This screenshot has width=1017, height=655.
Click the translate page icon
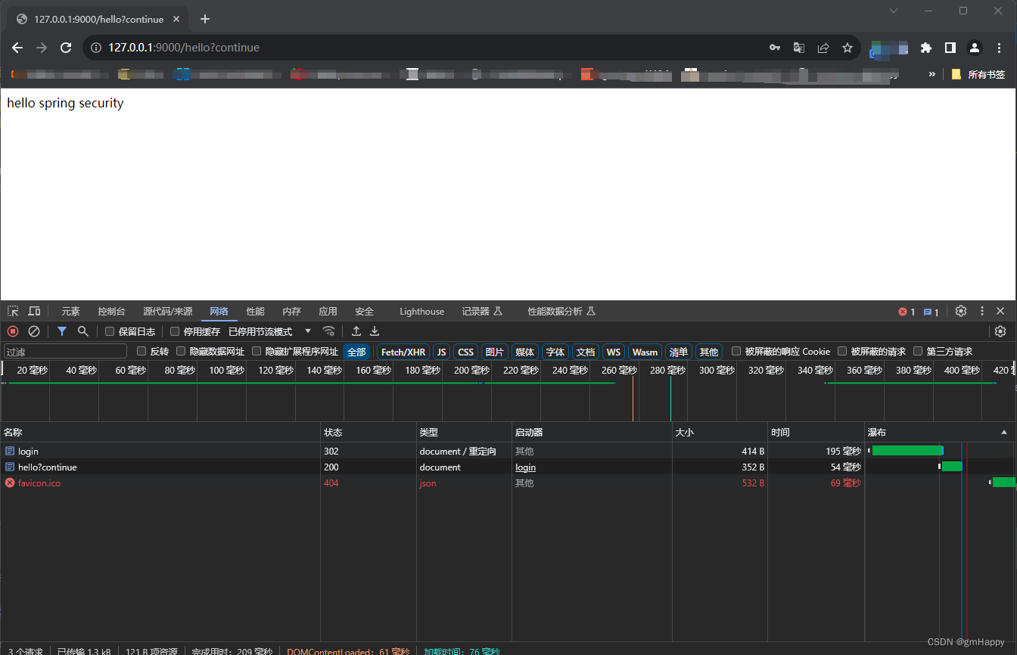(799, 48)
